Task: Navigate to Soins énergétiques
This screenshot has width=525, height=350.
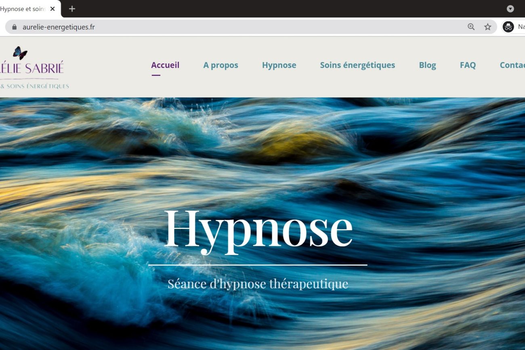Action: click(357, 65)
